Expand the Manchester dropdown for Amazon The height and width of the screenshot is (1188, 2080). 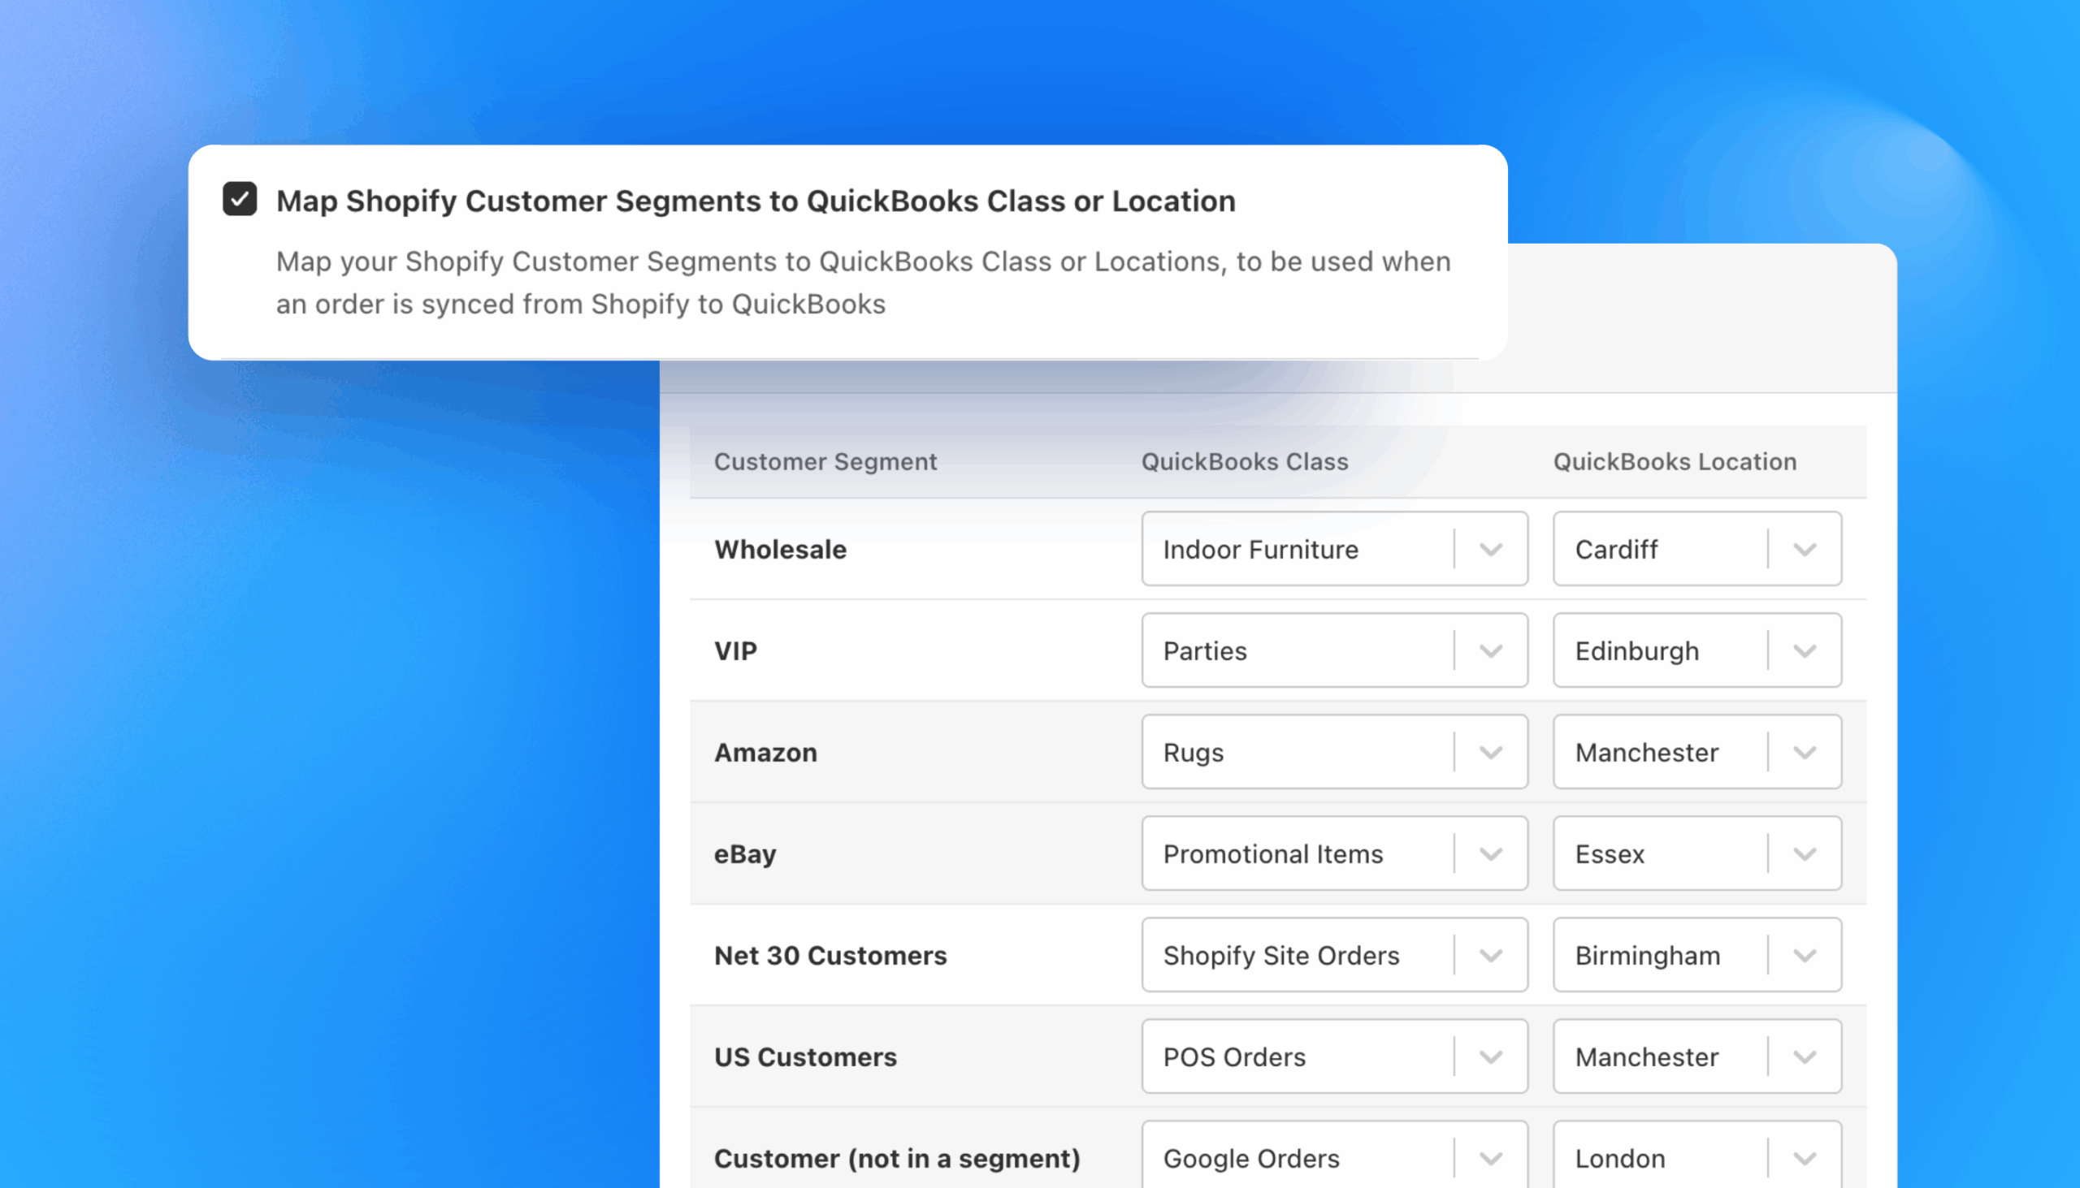[1805, 752]
